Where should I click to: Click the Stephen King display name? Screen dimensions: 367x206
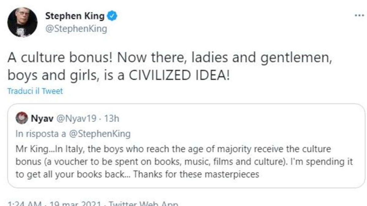pos(75,16)
